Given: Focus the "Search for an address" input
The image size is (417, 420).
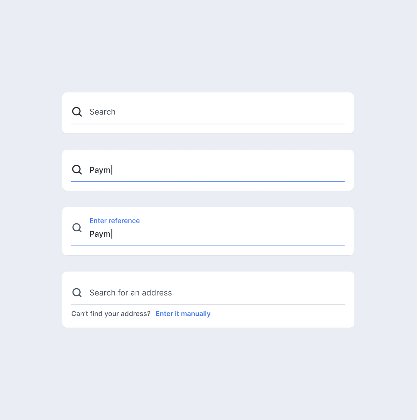Looking at the screenshot, I should pyautogui.click(x=131, y=293).
